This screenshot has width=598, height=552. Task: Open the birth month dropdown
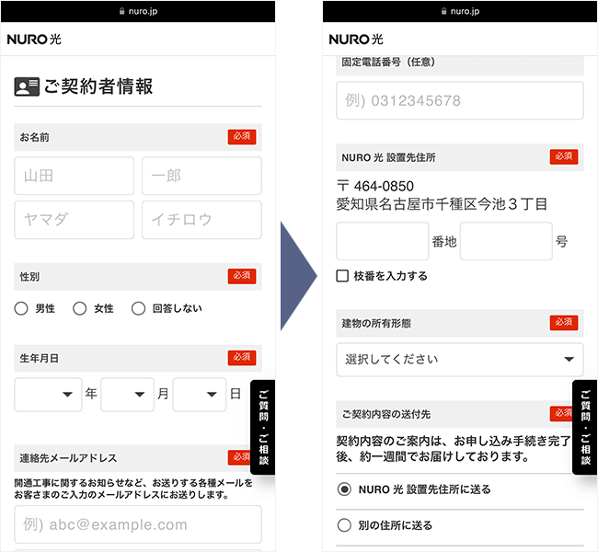pos(127,395)
